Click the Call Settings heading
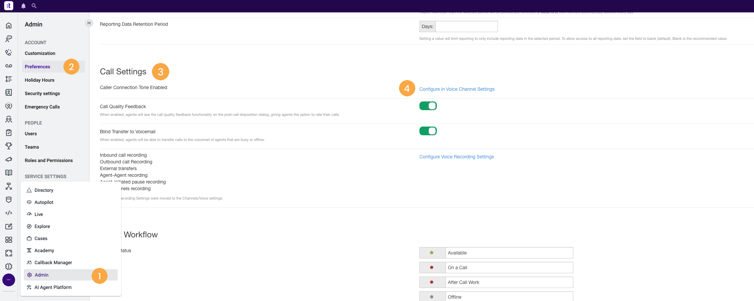 coord(123,72)
